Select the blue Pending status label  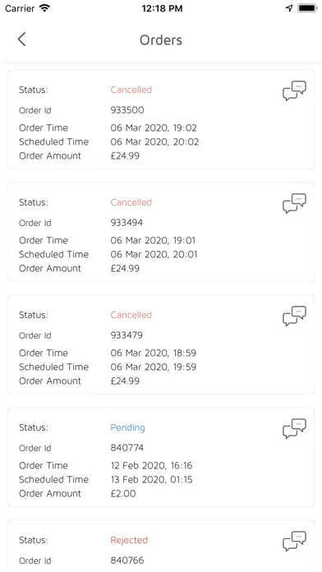click(x=127, y=427)
